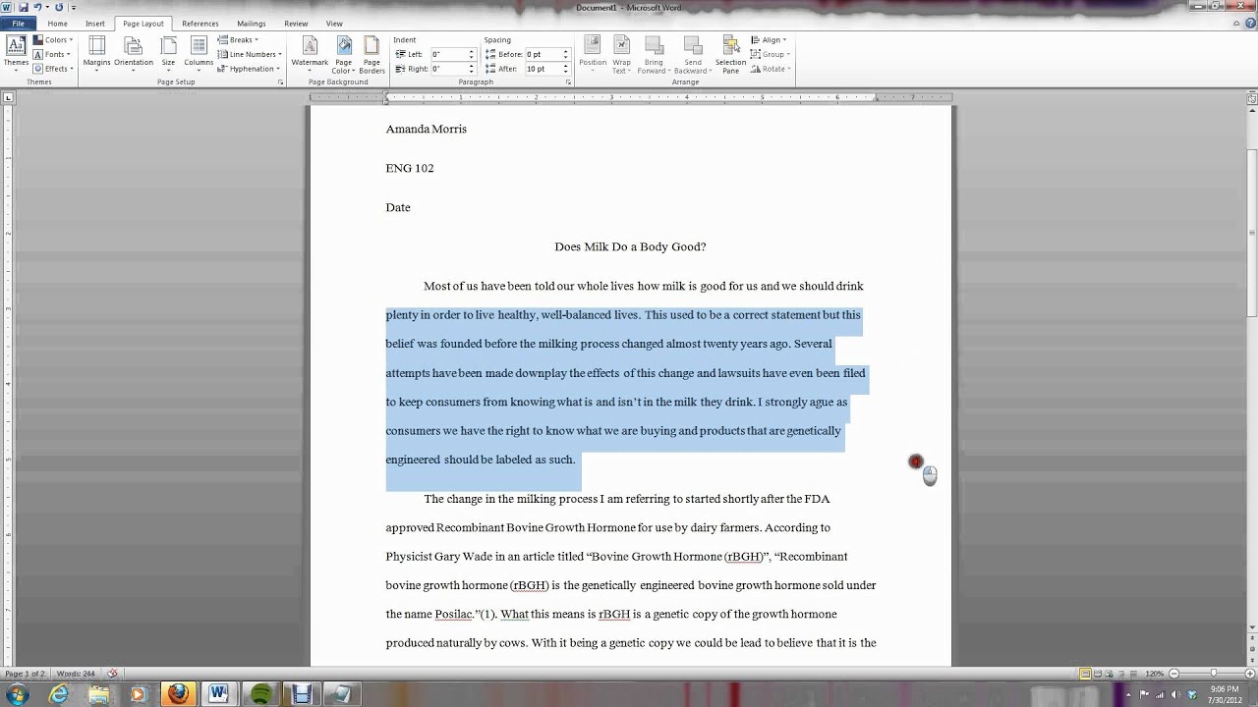Open the Columns layout menu

click(x=199, y=53)
